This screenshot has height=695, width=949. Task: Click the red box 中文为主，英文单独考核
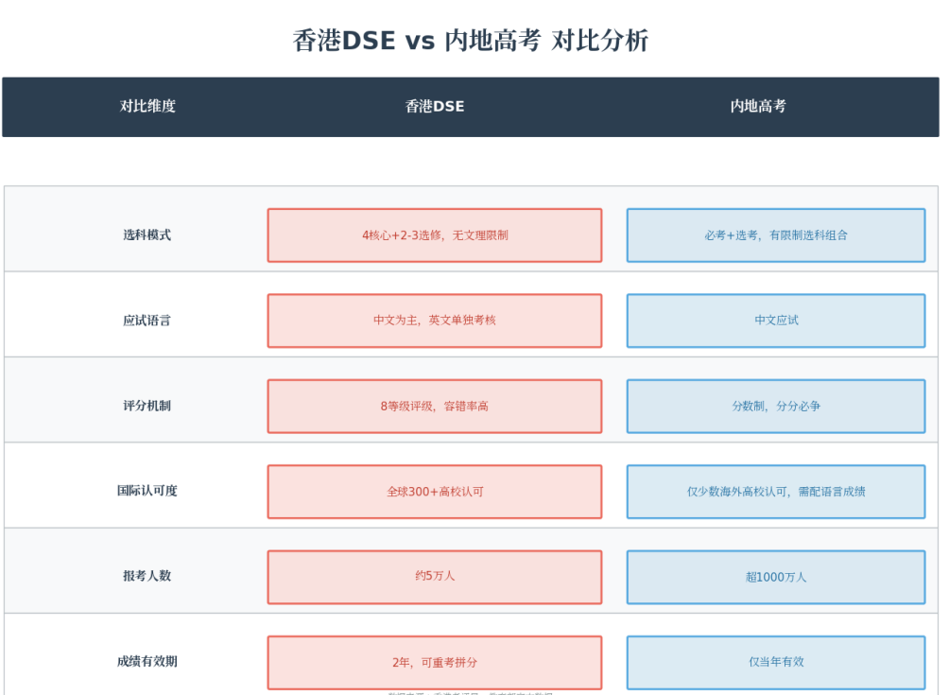click(435, 321)
